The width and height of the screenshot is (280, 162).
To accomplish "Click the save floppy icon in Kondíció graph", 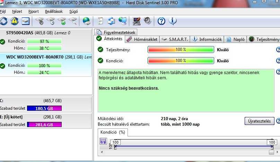I will (103, 141).
